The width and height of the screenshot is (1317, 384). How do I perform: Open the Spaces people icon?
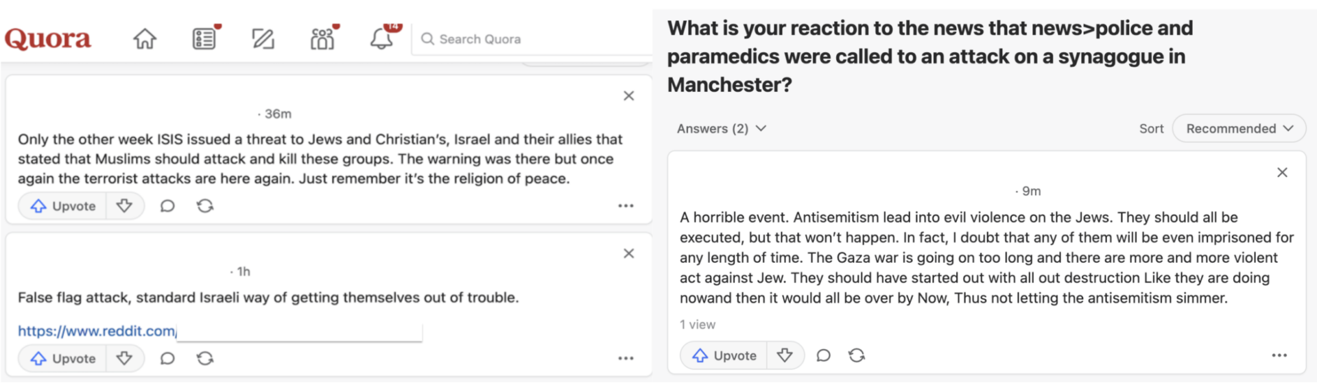pos(322,39)
